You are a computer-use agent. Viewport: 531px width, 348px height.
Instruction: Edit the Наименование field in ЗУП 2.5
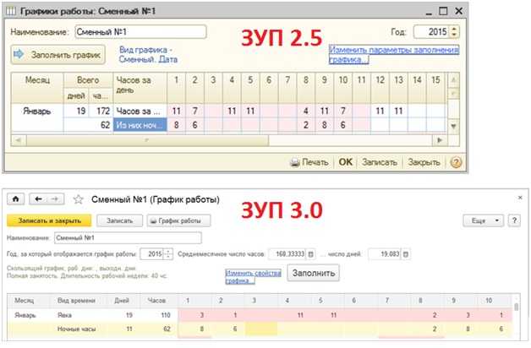click(140, 32)
